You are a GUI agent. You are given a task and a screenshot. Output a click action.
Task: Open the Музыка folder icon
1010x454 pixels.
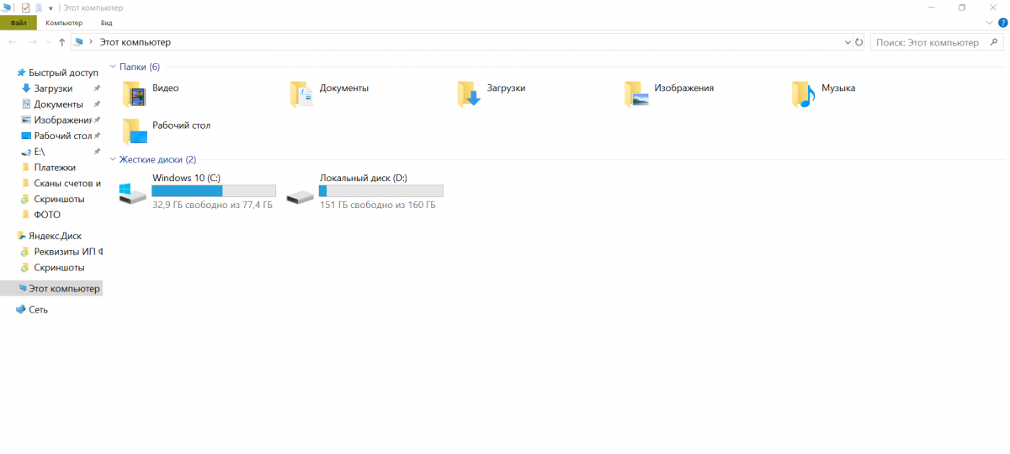805,94
